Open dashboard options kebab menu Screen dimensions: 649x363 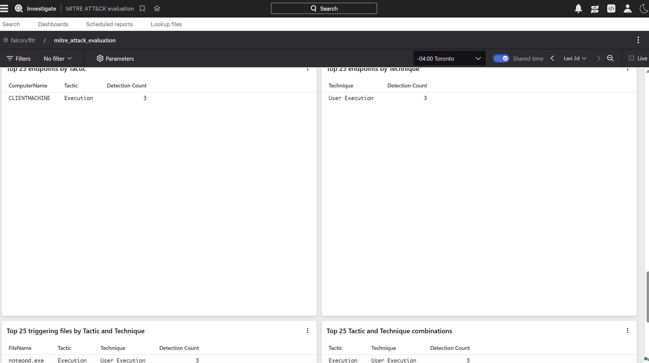[x=638, y=40]
